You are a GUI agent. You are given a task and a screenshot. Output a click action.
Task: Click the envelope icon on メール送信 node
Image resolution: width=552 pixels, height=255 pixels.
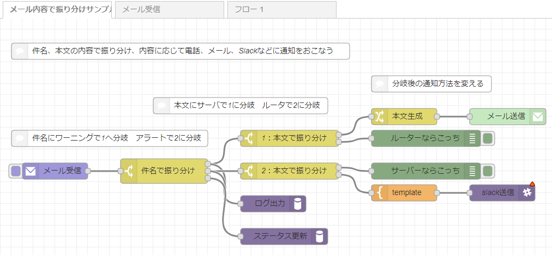point(538,117)
